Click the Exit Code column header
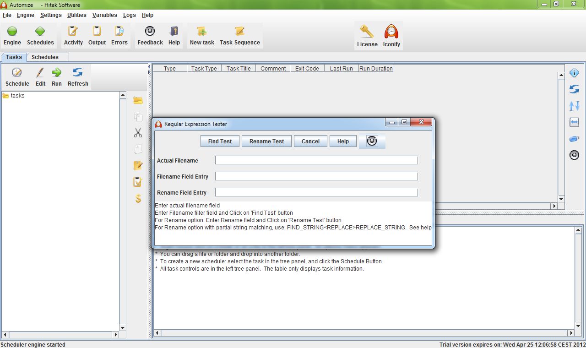586x348 pixels. coord(307,69)
